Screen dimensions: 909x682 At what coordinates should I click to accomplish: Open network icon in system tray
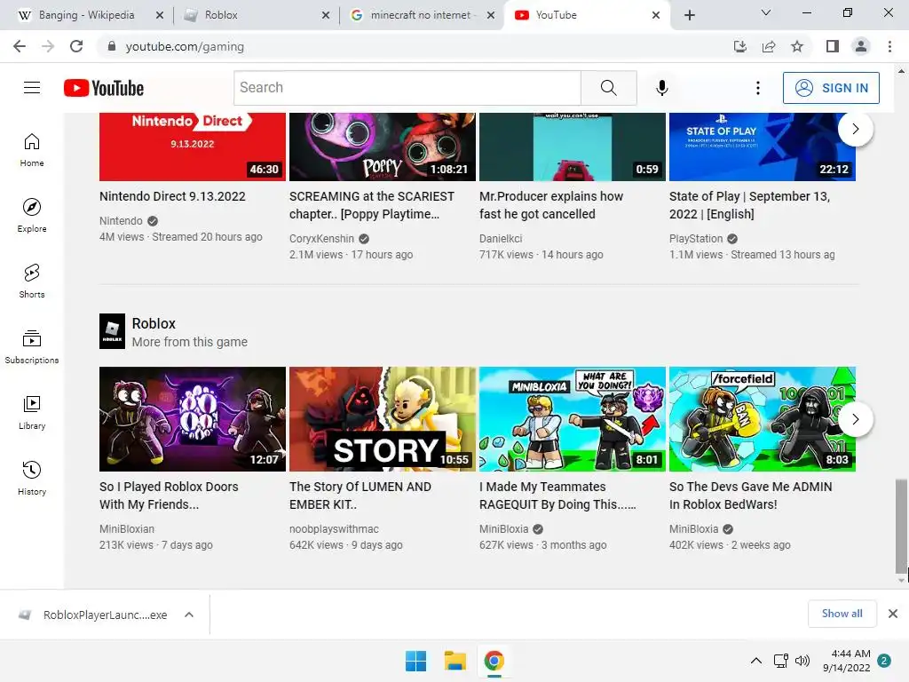[x=781, y=661]
